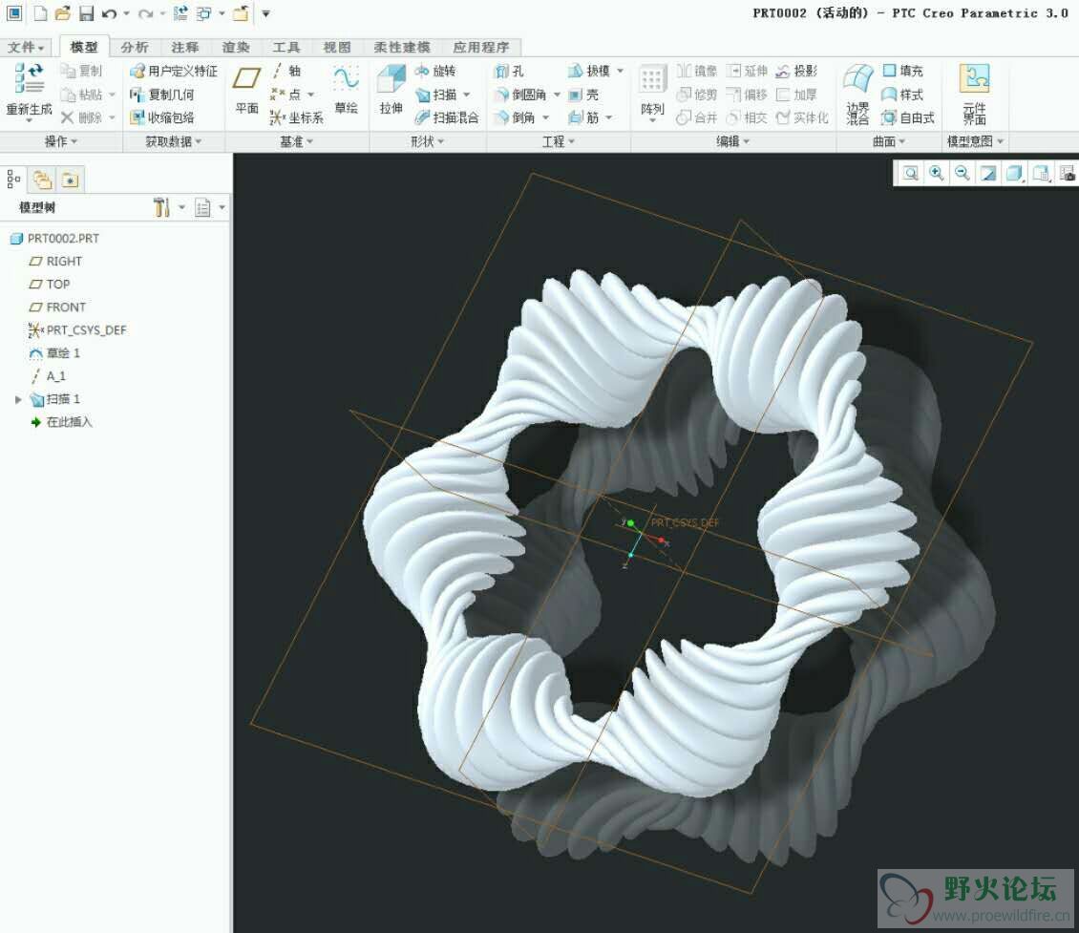Open the 文件 (File) menu
Screen dimensions: 1079x933
tap(26, 47)
